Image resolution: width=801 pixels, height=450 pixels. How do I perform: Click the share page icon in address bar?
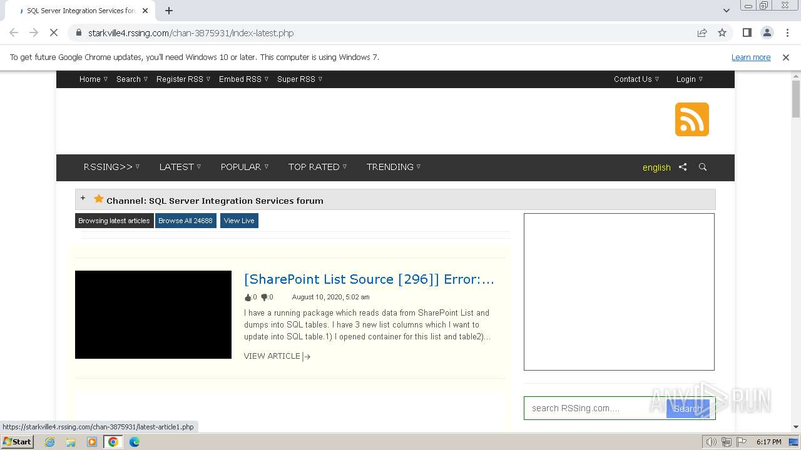702,32
